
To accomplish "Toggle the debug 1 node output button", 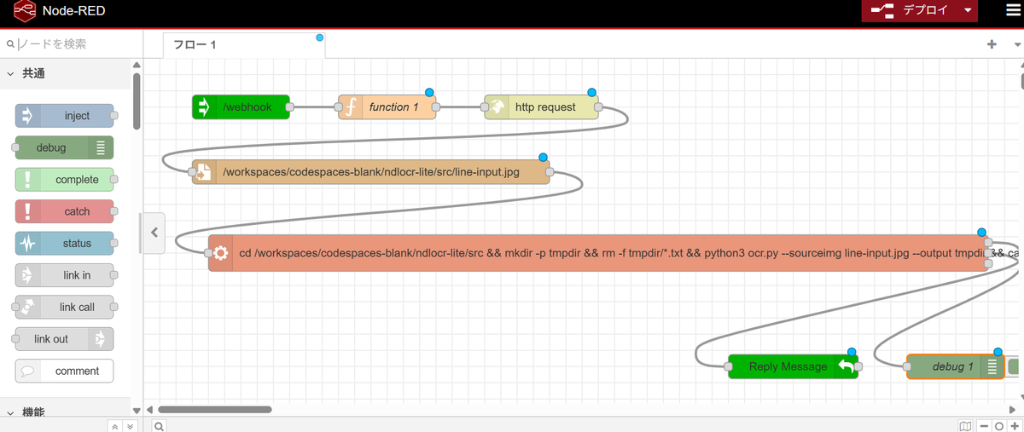I will (x=1015, y=366).
